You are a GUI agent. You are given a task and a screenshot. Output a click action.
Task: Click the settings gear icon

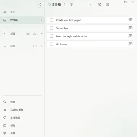[5, 133]
